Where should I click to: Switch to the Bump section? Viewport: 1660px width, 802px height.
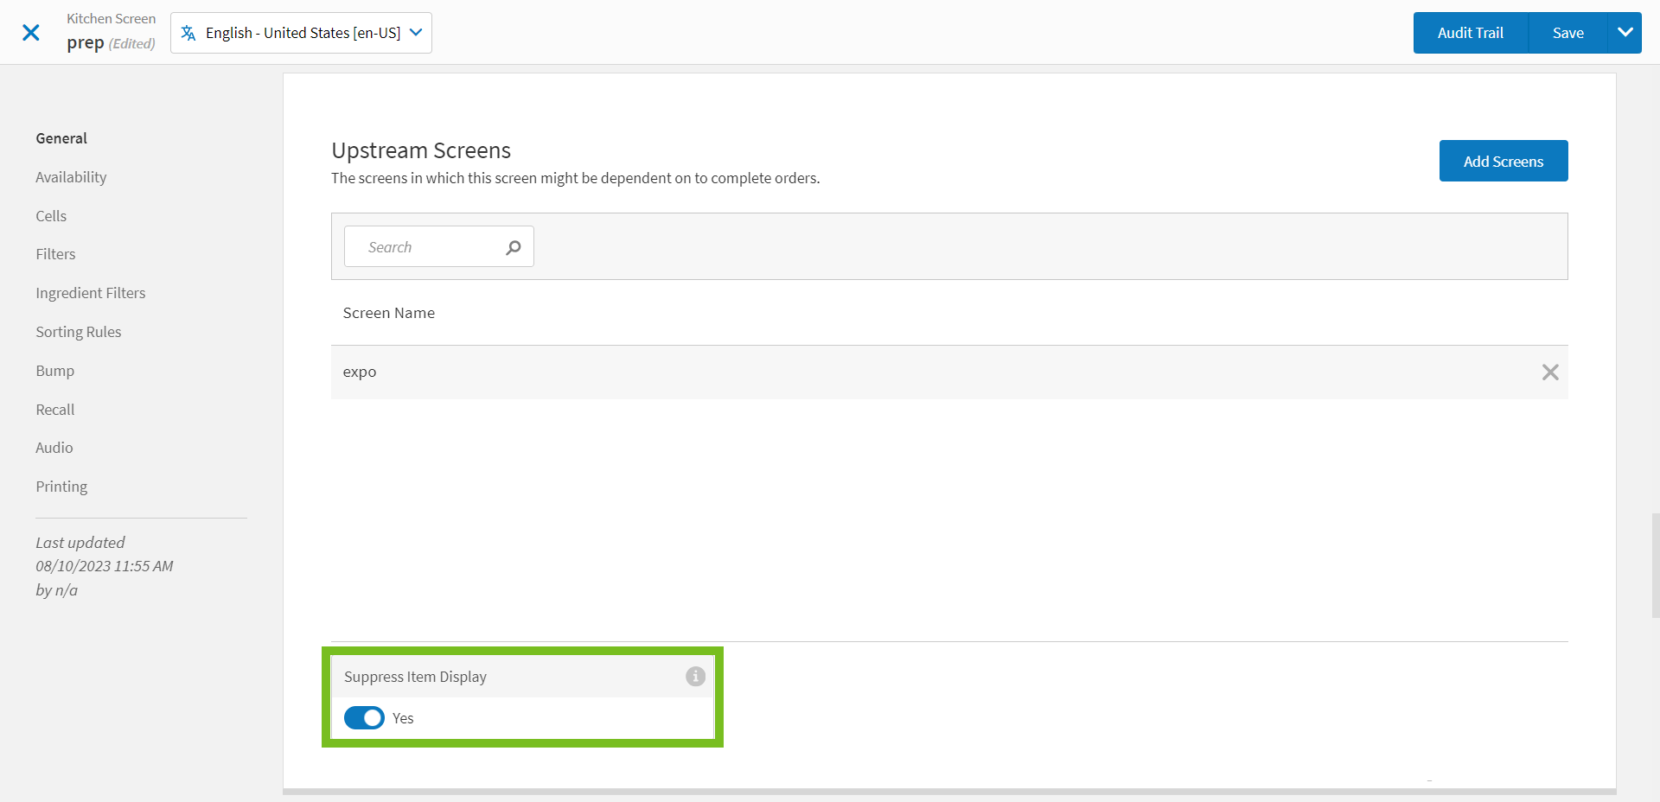click(55, 371)
